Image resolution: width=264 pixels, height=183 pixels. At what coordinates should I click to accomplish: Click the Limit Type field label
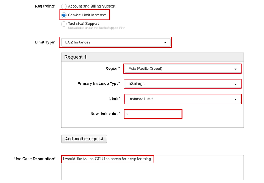tap(45, 42)
